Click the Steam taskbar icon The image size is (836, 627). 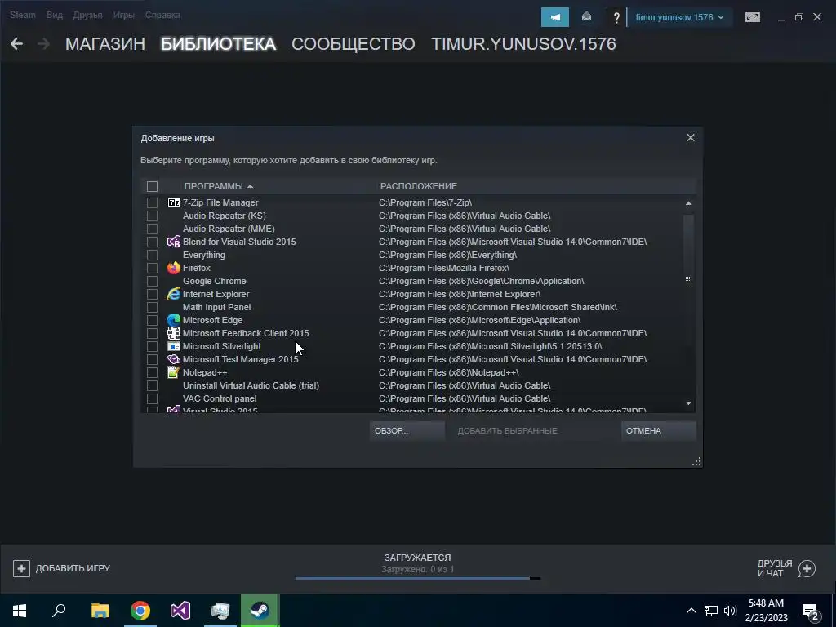click(260, 611)
